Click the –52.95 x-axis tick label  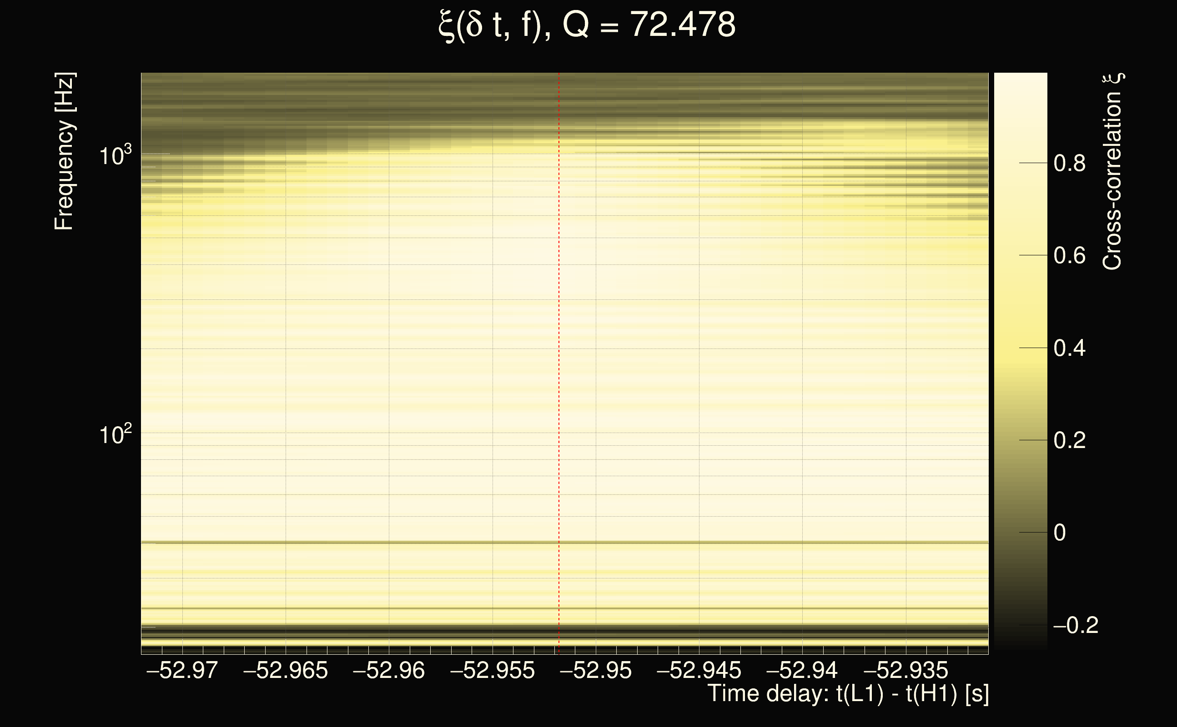(x=596, y=670)
